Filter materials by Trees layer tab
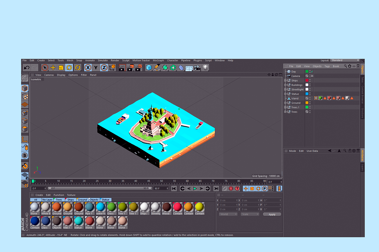This screenshot has height=252, width=379. (59, 200)
